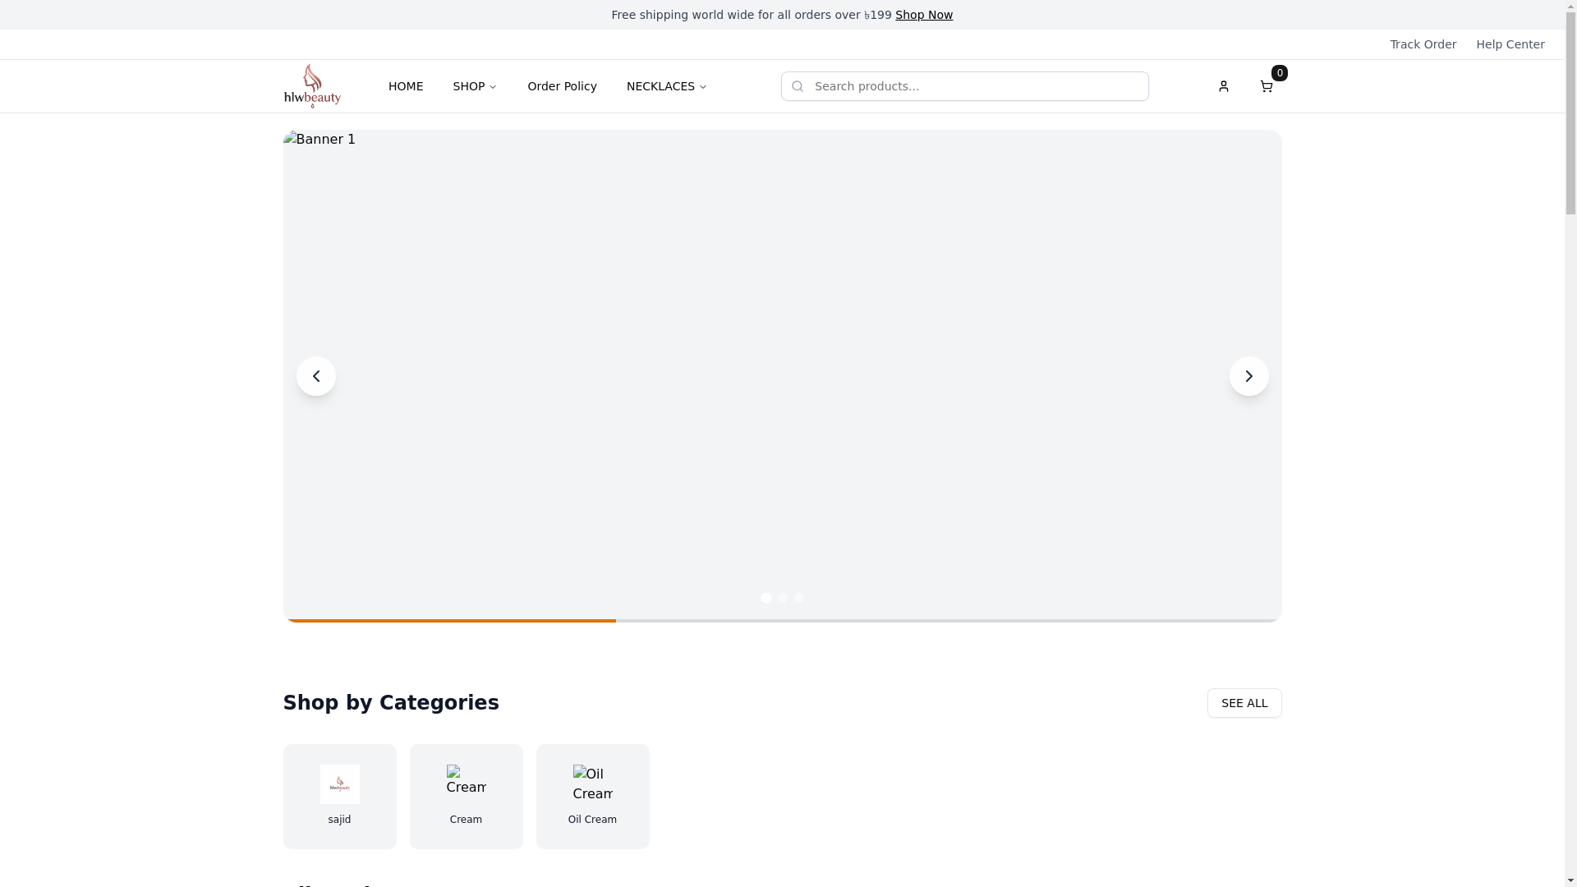
Task: Select third banner slide dot
Action: (x=798, y=598)
